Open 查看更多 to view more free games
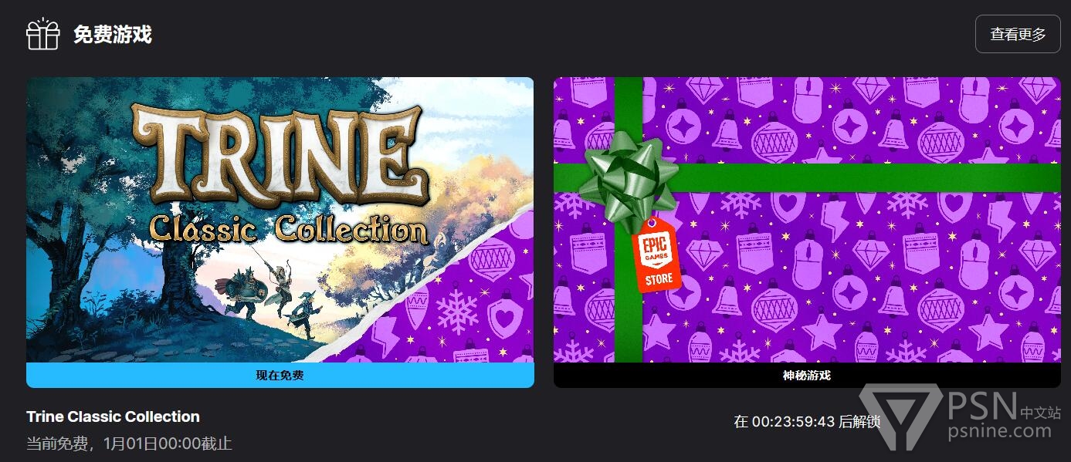1071x462 pixels. 1018,34
